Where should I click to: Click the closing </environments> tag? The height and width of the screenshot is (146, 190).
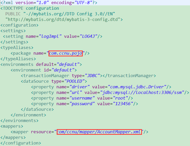click(19, 120)
